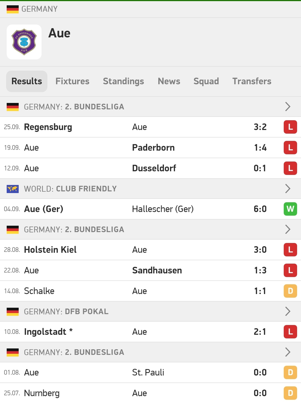Tap the FC Erzgebirge Aue club crest
Image resolution: width=301 pixels, height=402 pixels.
pos(24,42)
